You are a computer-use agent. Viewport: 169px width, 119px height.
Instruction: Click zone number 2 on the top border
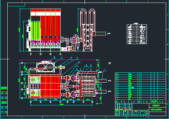(x=64, y=1)
